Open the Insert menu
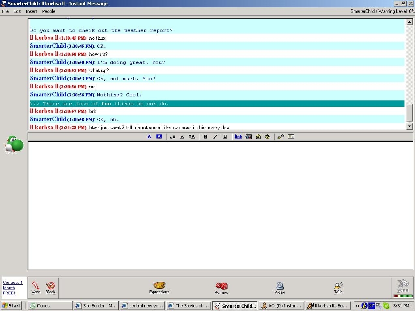Screen dimensions: 415x311 pyautogui.click(x=32, y=11)
